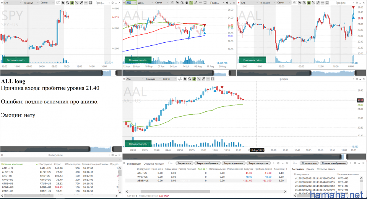Select ABNB~US row in positions table
This screenshot has width=367, height=199.
point(206,181)
